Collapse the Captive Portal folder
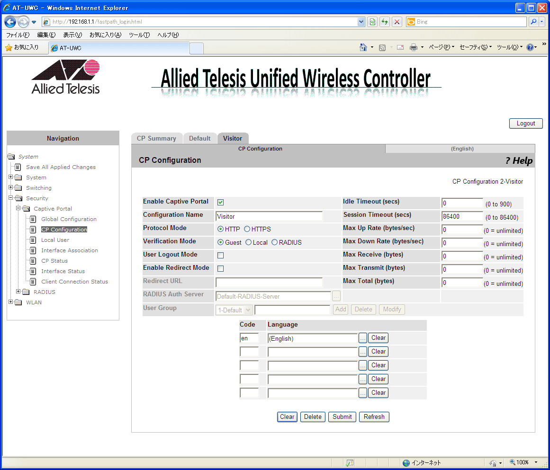550x470 pixels. tap(18, 208)
